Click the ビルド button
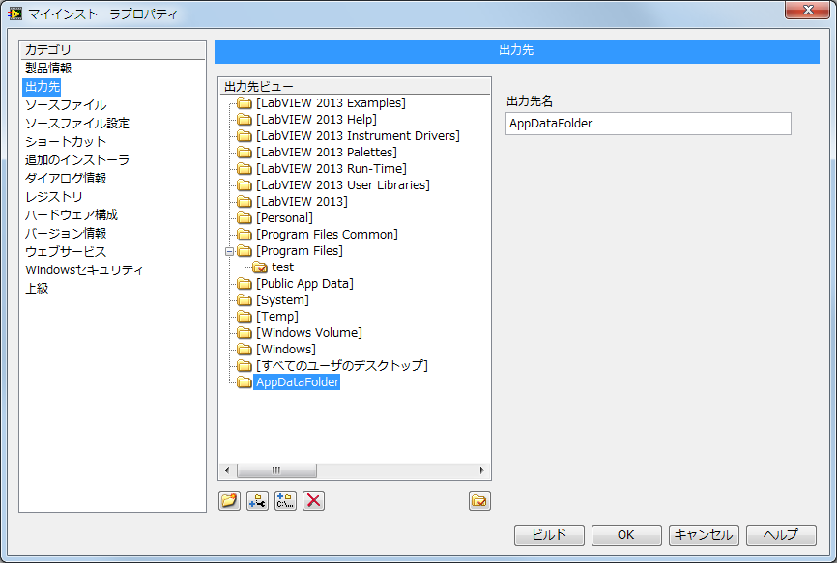The height and width of the screenshot is (563, 837). (x=549, y=535)
